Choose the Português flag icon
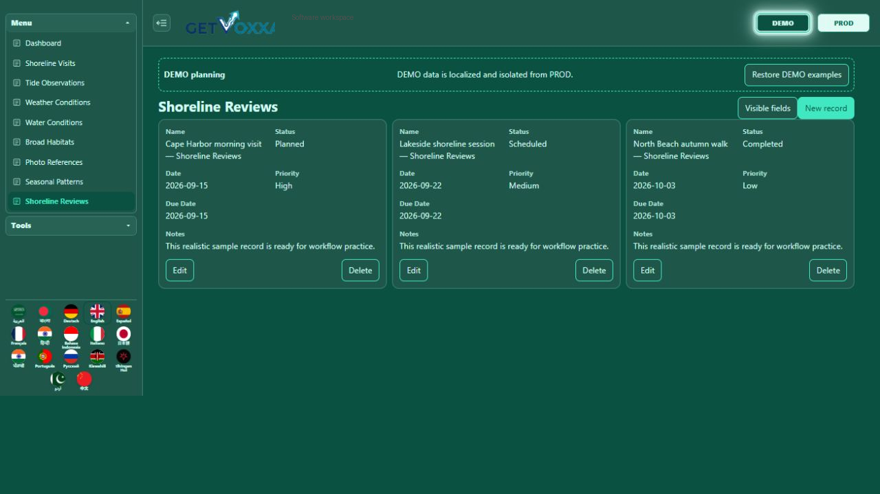Viewport: 880px width, 494px height. [45, 359]
